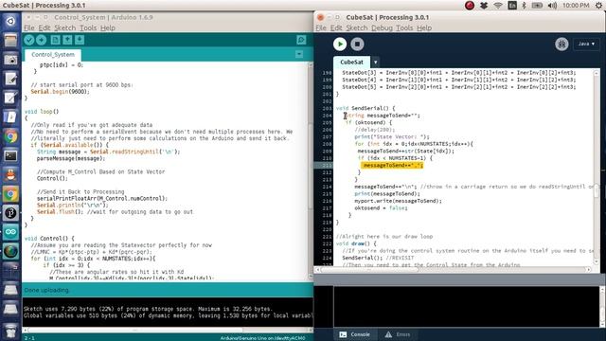Click the 'void Control() {' line in Arduino

(49, 238)
